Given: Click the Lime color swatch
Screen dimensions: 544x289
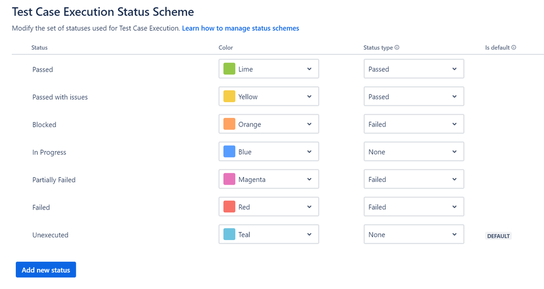Looking at the screenshot, I should [x=229, y=69].
